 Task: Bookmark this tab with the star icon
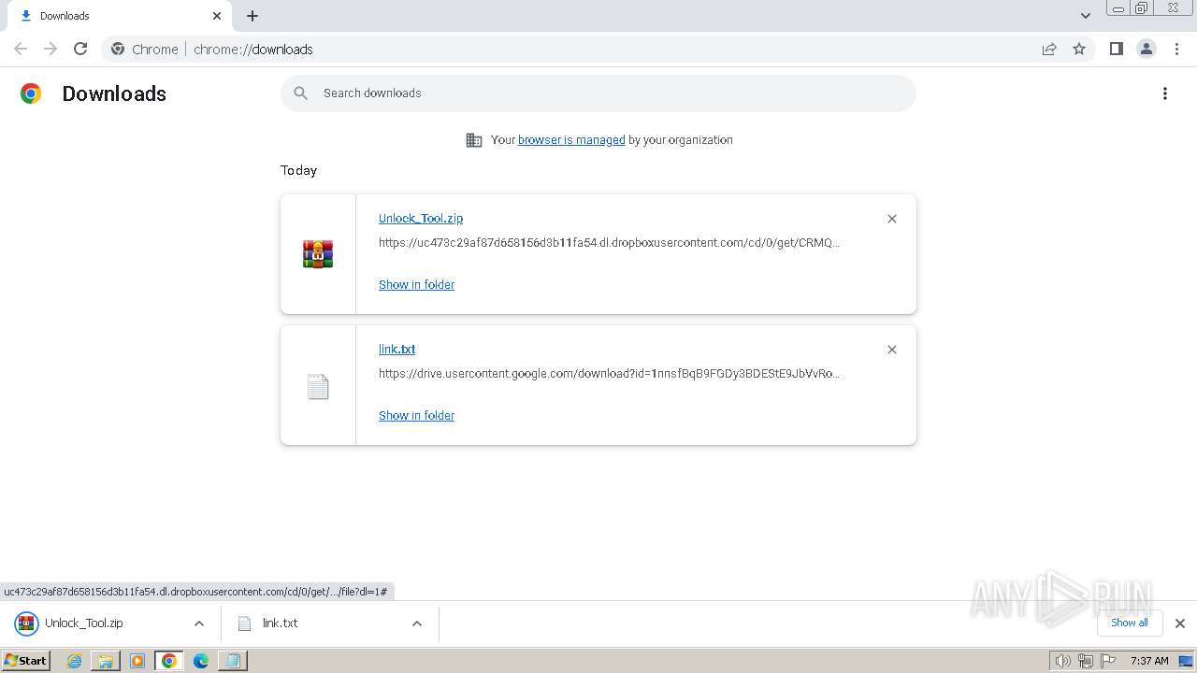[x=1079, y=49]
